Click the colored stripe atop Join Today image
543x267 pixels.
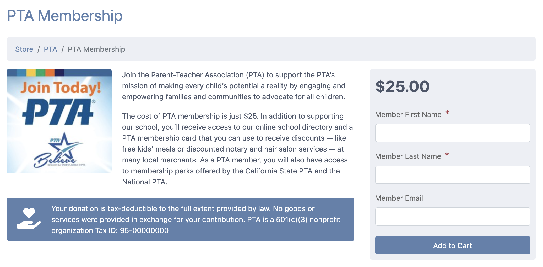[x=59, y=72]
